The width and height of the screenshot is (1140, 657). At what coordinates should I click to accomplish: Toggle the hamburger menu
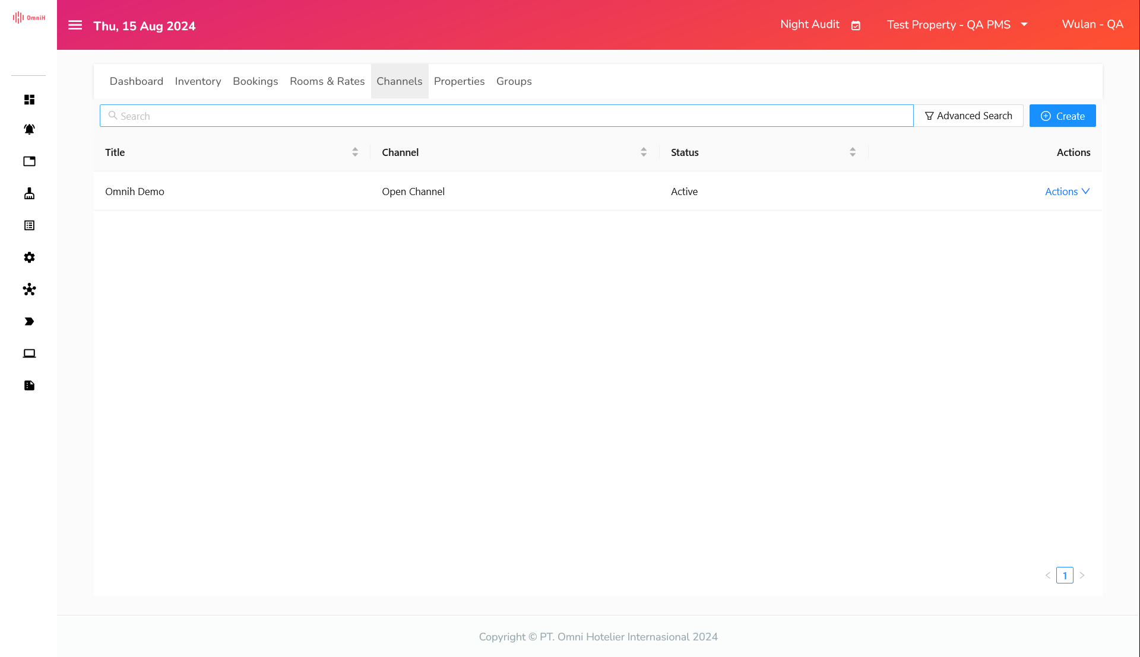[x=75, y=25]
